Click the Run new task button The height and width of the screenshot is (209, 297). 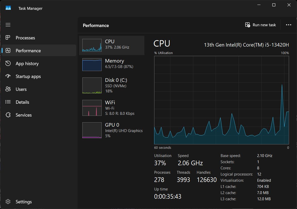coord(260,25)
